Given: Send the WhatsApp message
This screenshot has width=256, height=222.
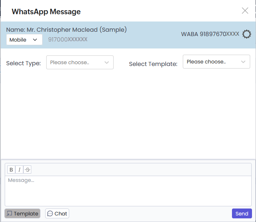Looking at the screenshot, I should pyautogui.click(x=242, y=214).
